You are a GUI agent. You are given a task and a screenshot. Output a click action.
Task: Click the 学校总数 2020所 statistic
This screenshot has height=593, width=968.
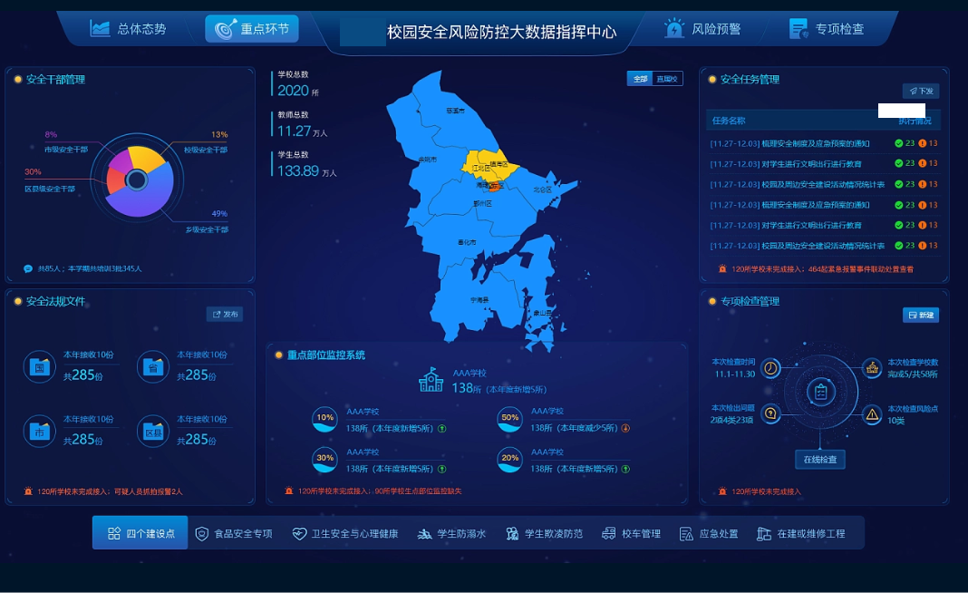pos(296,84)
